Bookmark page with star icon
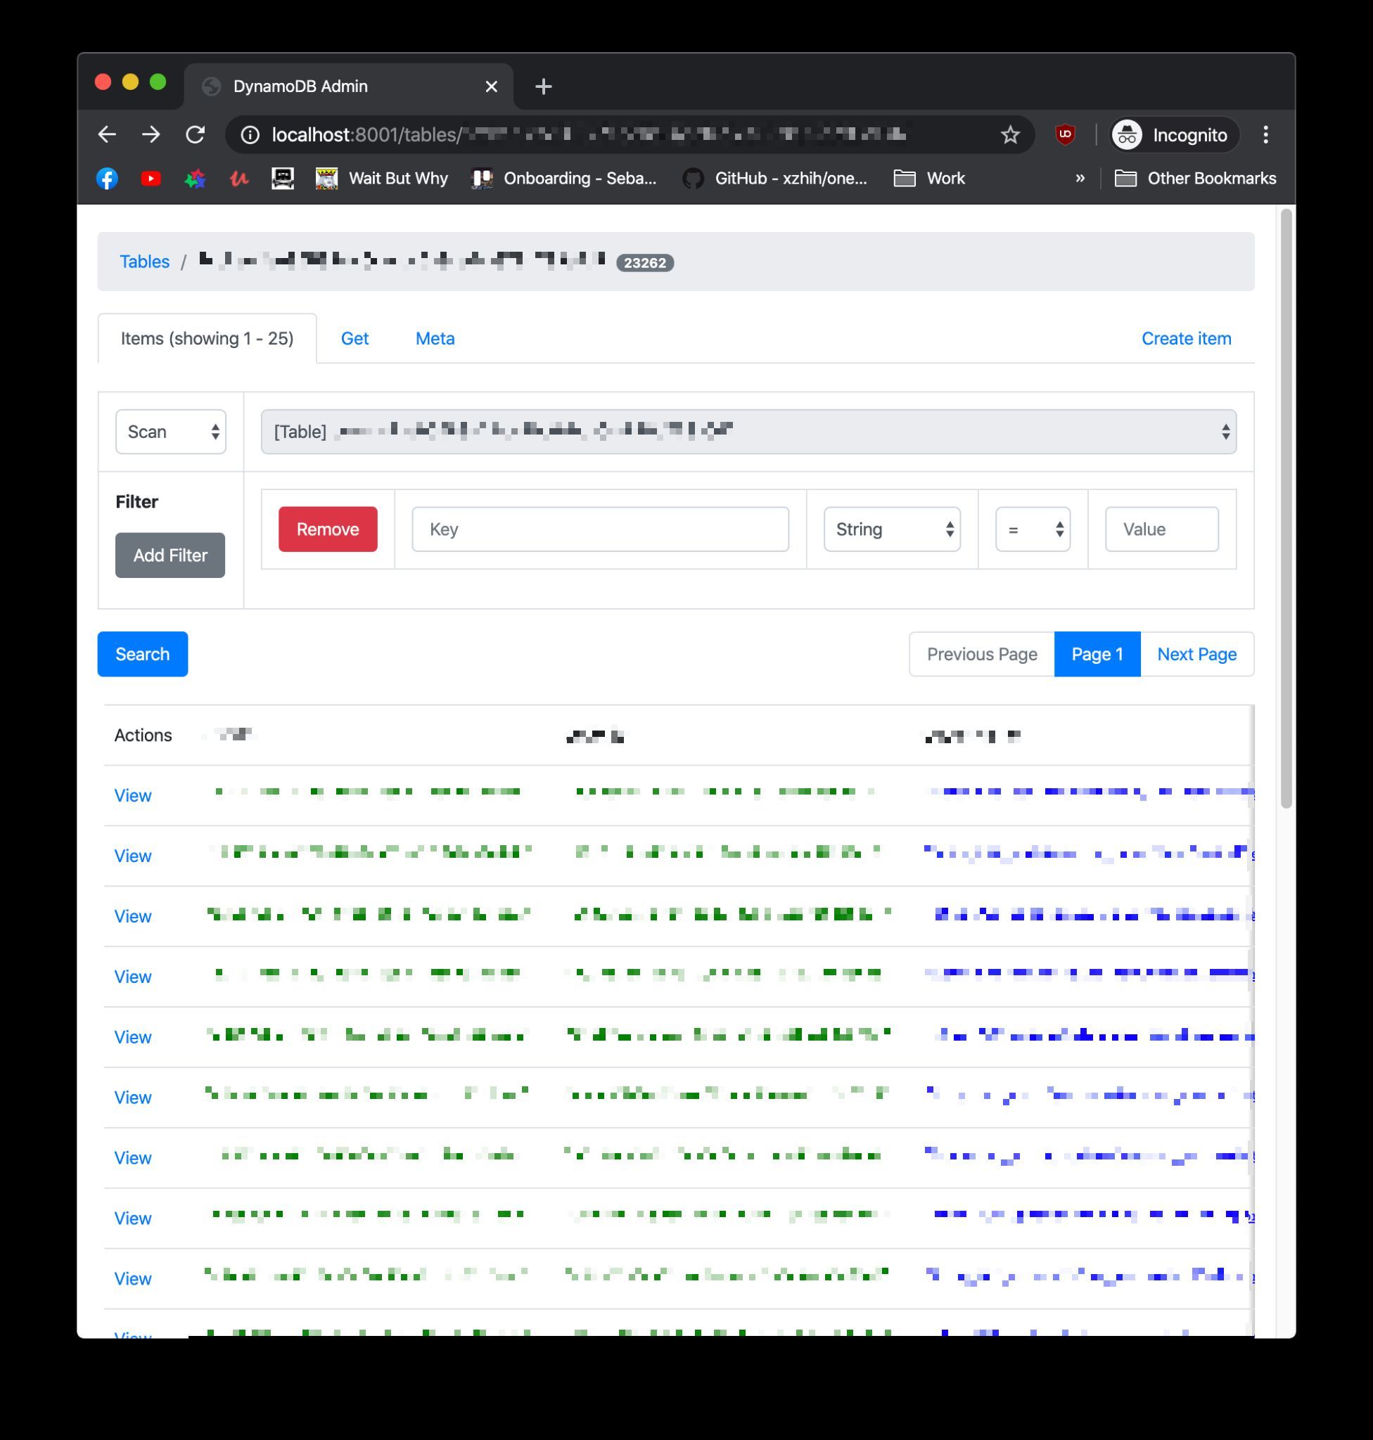The image size is (1373, 1440). [x=1010, y=134]
